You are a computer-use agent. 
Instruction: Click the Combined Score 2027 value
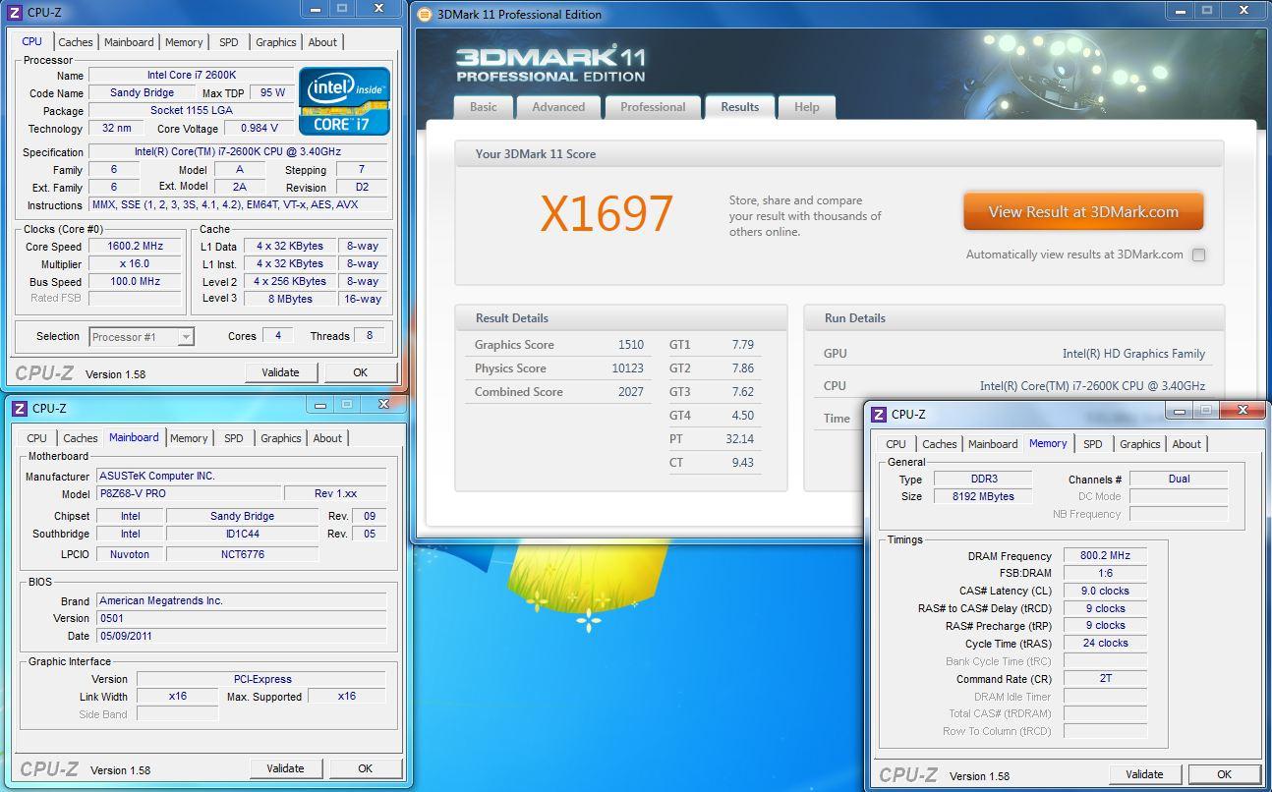(x=631, y=392)
